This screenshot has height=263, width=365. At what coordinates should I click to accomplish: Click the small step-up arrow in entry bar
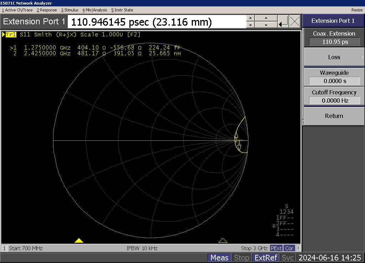[251, 19]
